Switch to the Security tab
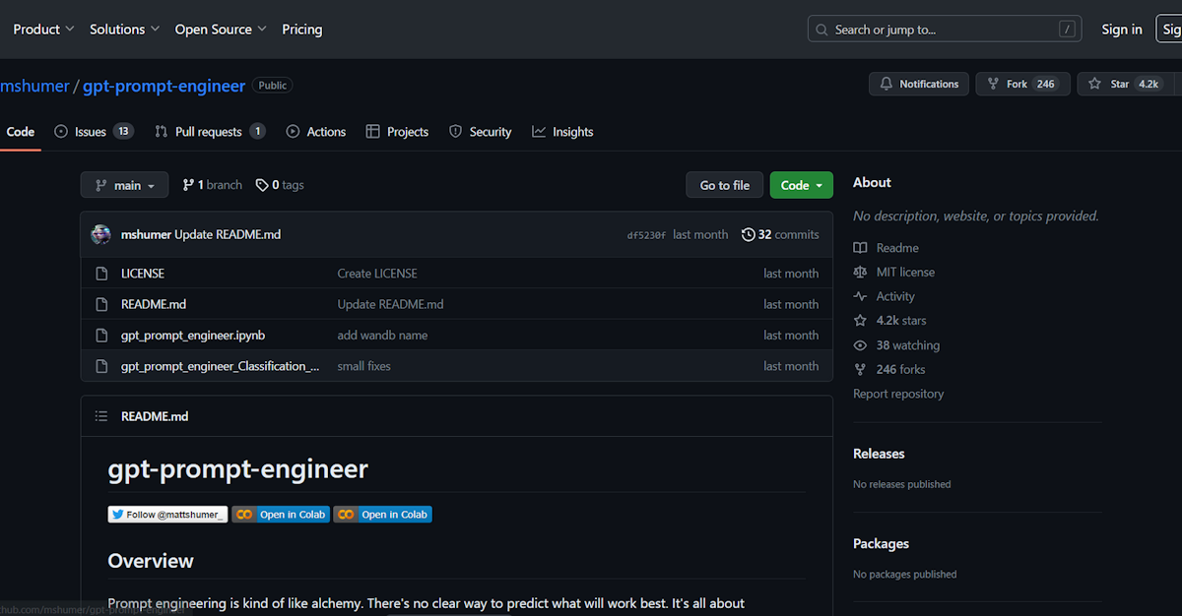The width and height of the screenshot is (1182, 616). pos(481,132)
